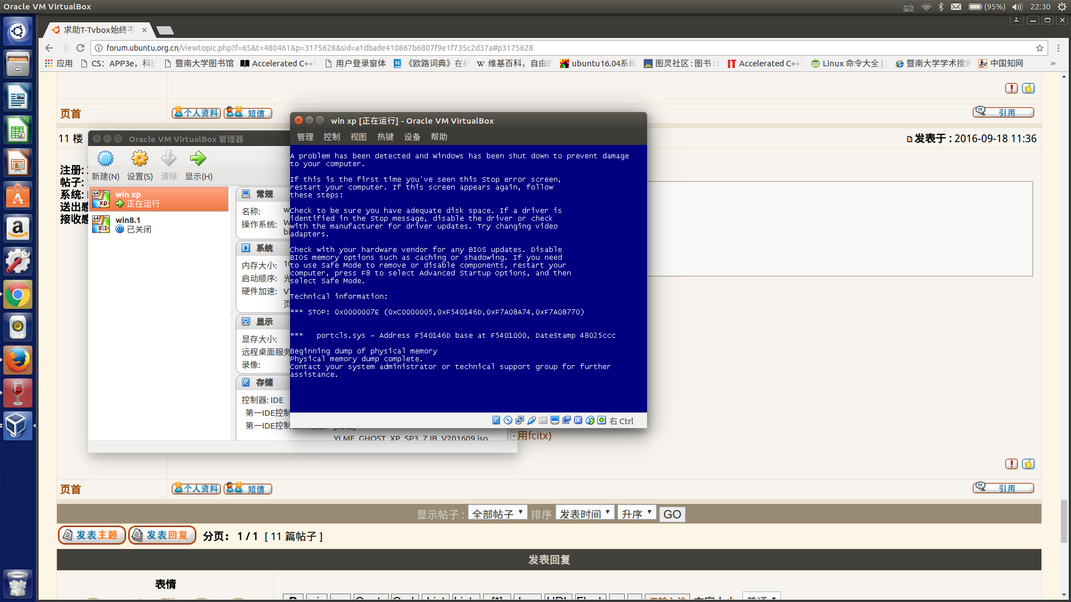The image size is (1071, 602).
Task: Click the upper 页首 back-to-top link
Action: click(71, 114)
